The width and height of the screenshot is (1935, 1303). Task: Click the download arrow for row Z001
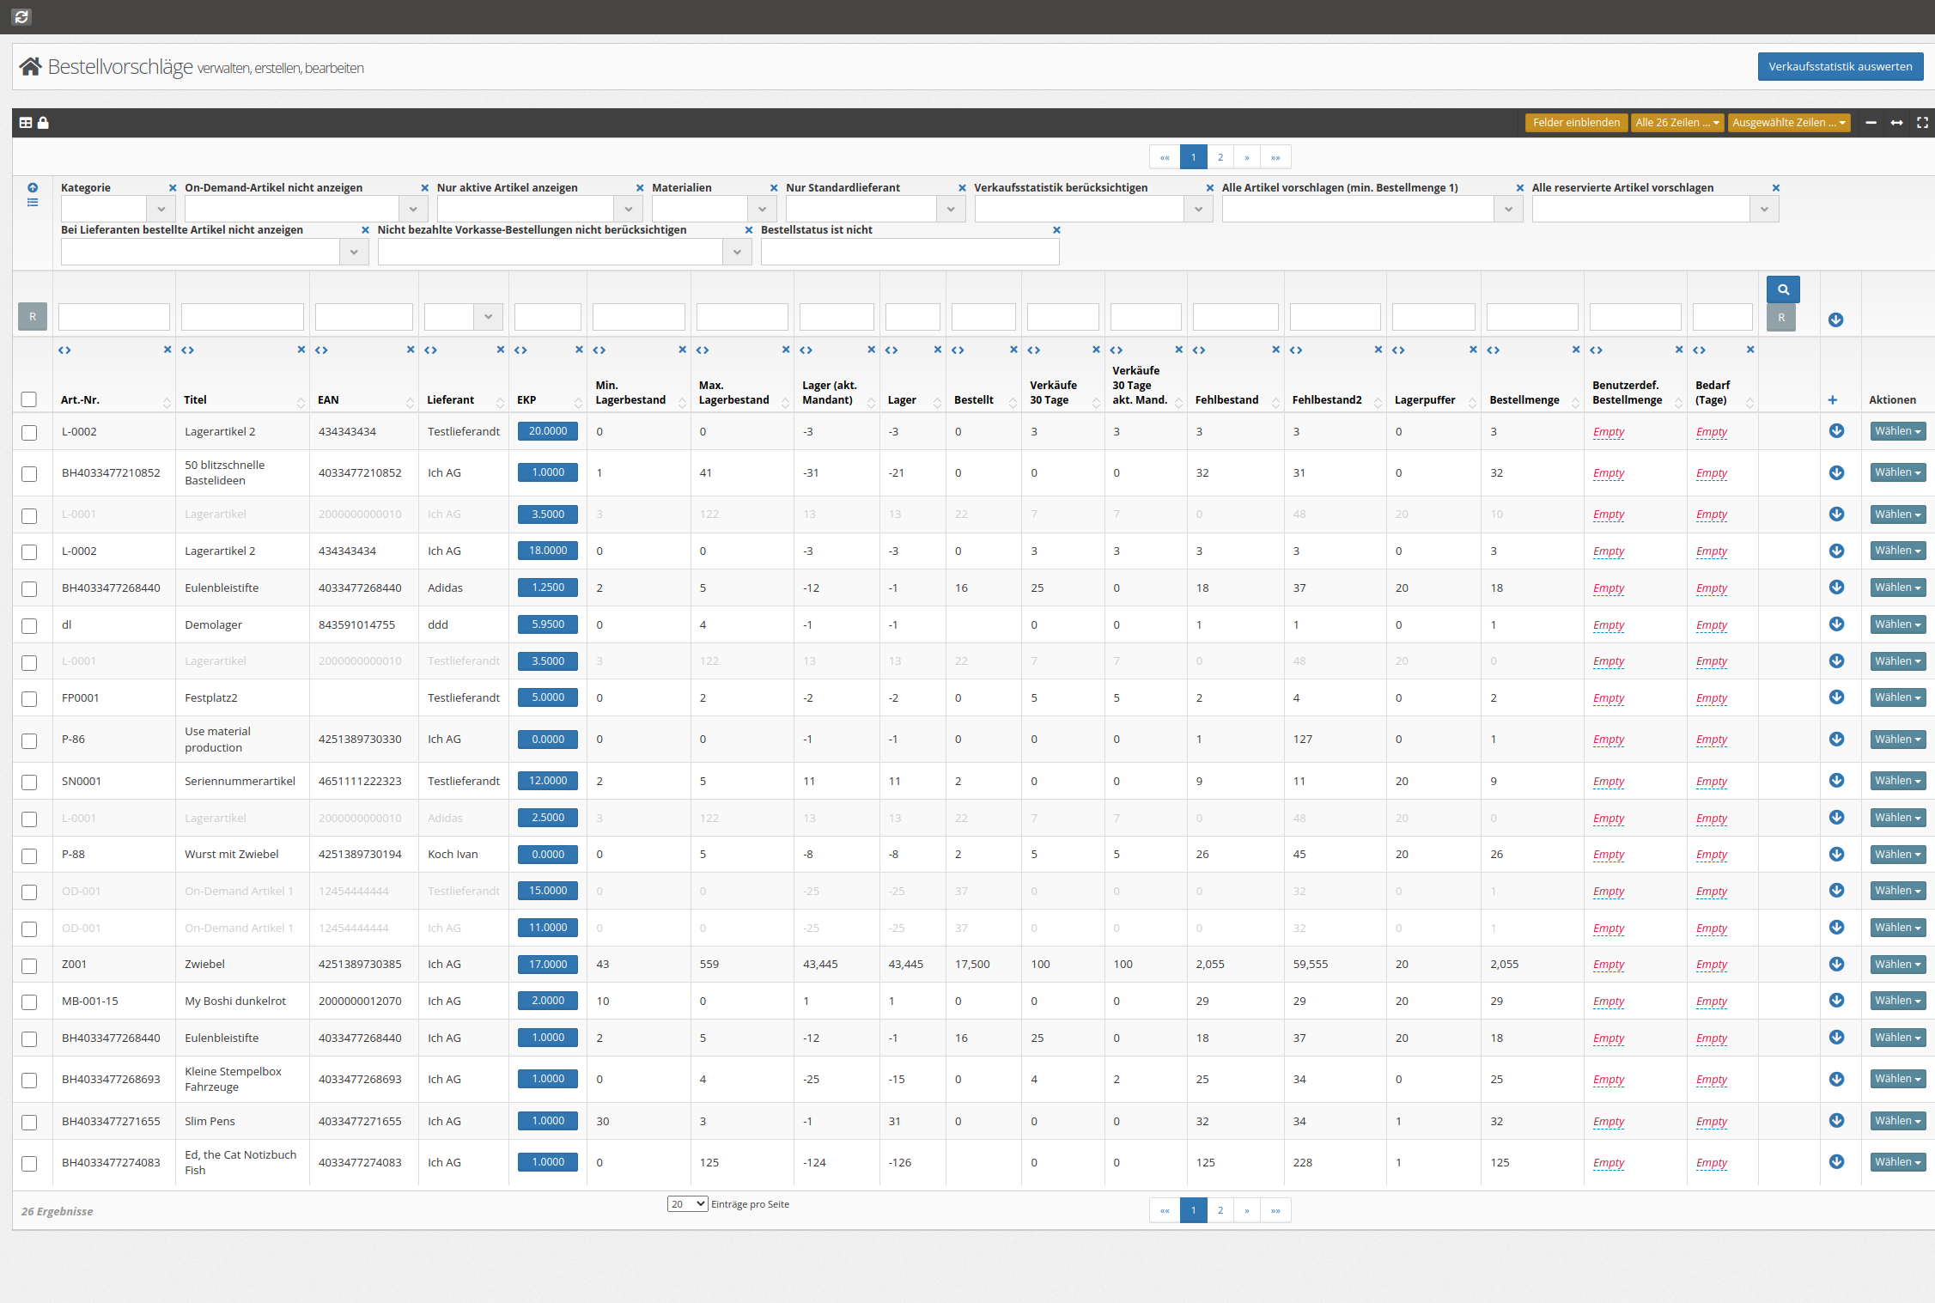coord(1836,964)
